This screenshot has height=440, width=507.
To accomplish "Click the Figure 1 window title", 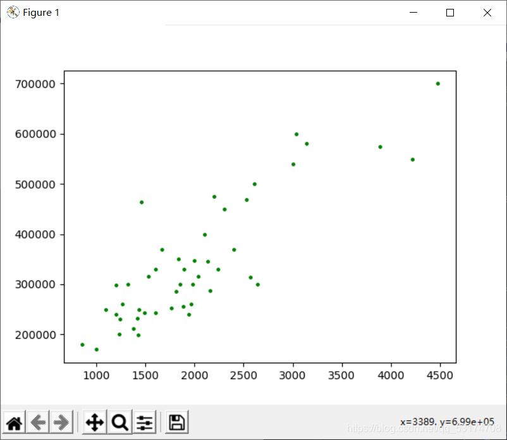I will [x=41, y=12].
